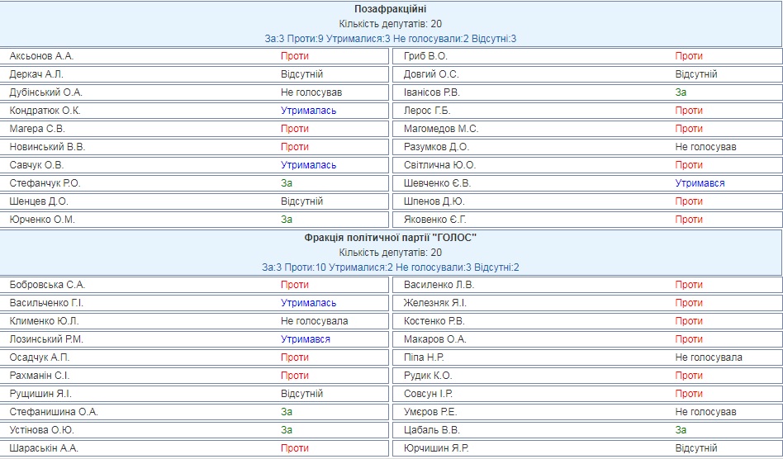This screenshot has height=459, width=783.
Task: Click the name Піпа Н.Р.
Action: (425, 357)
